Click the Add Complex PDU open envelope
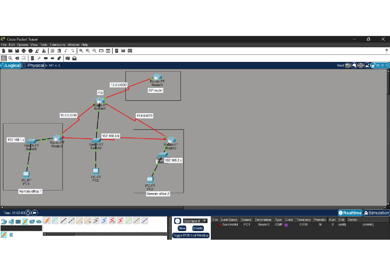Image resolution: width=390 pixels, height=275 pixels. click(x=74, y=58)
